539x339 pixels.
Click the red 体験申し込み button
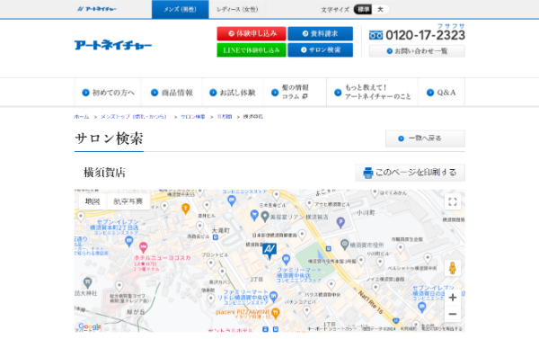pos(252,33)
